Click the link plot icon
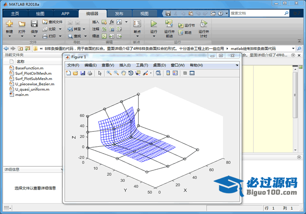The width and height of the screenshot is (306, 214). (x=158, y=73)
